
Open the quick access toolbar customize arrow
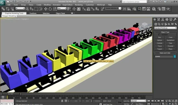(x=31, y=1)
